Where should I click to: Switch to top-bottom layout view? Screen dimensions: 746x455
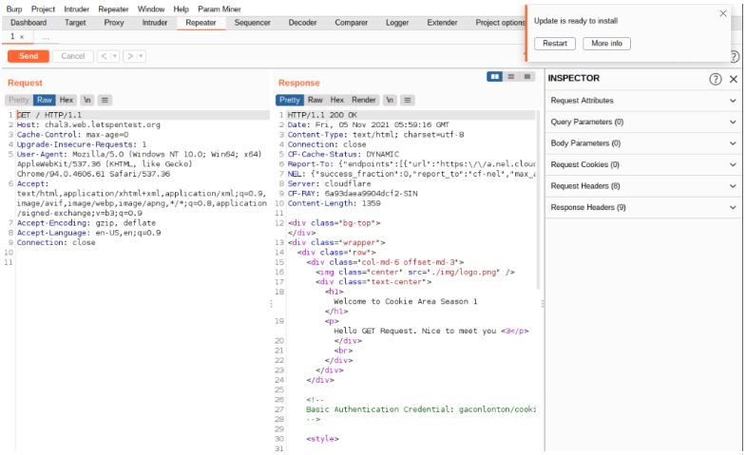(x=510, y=76)
